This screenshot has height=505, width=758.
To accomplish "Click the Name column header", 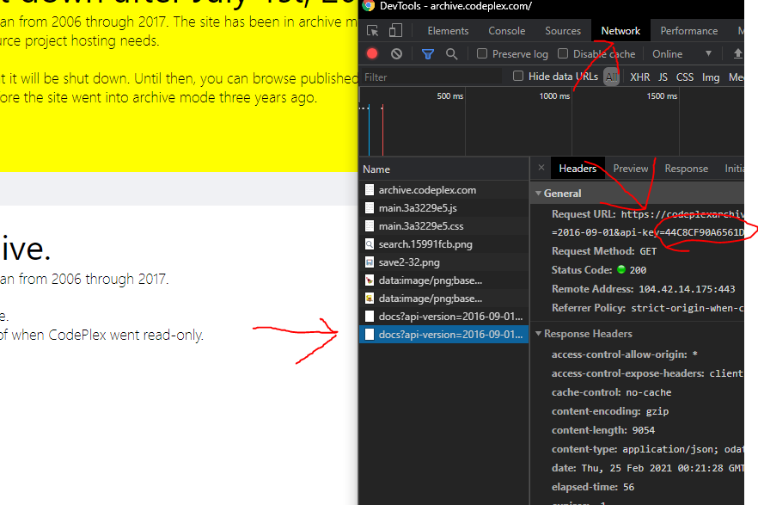I will coord(443,169).
